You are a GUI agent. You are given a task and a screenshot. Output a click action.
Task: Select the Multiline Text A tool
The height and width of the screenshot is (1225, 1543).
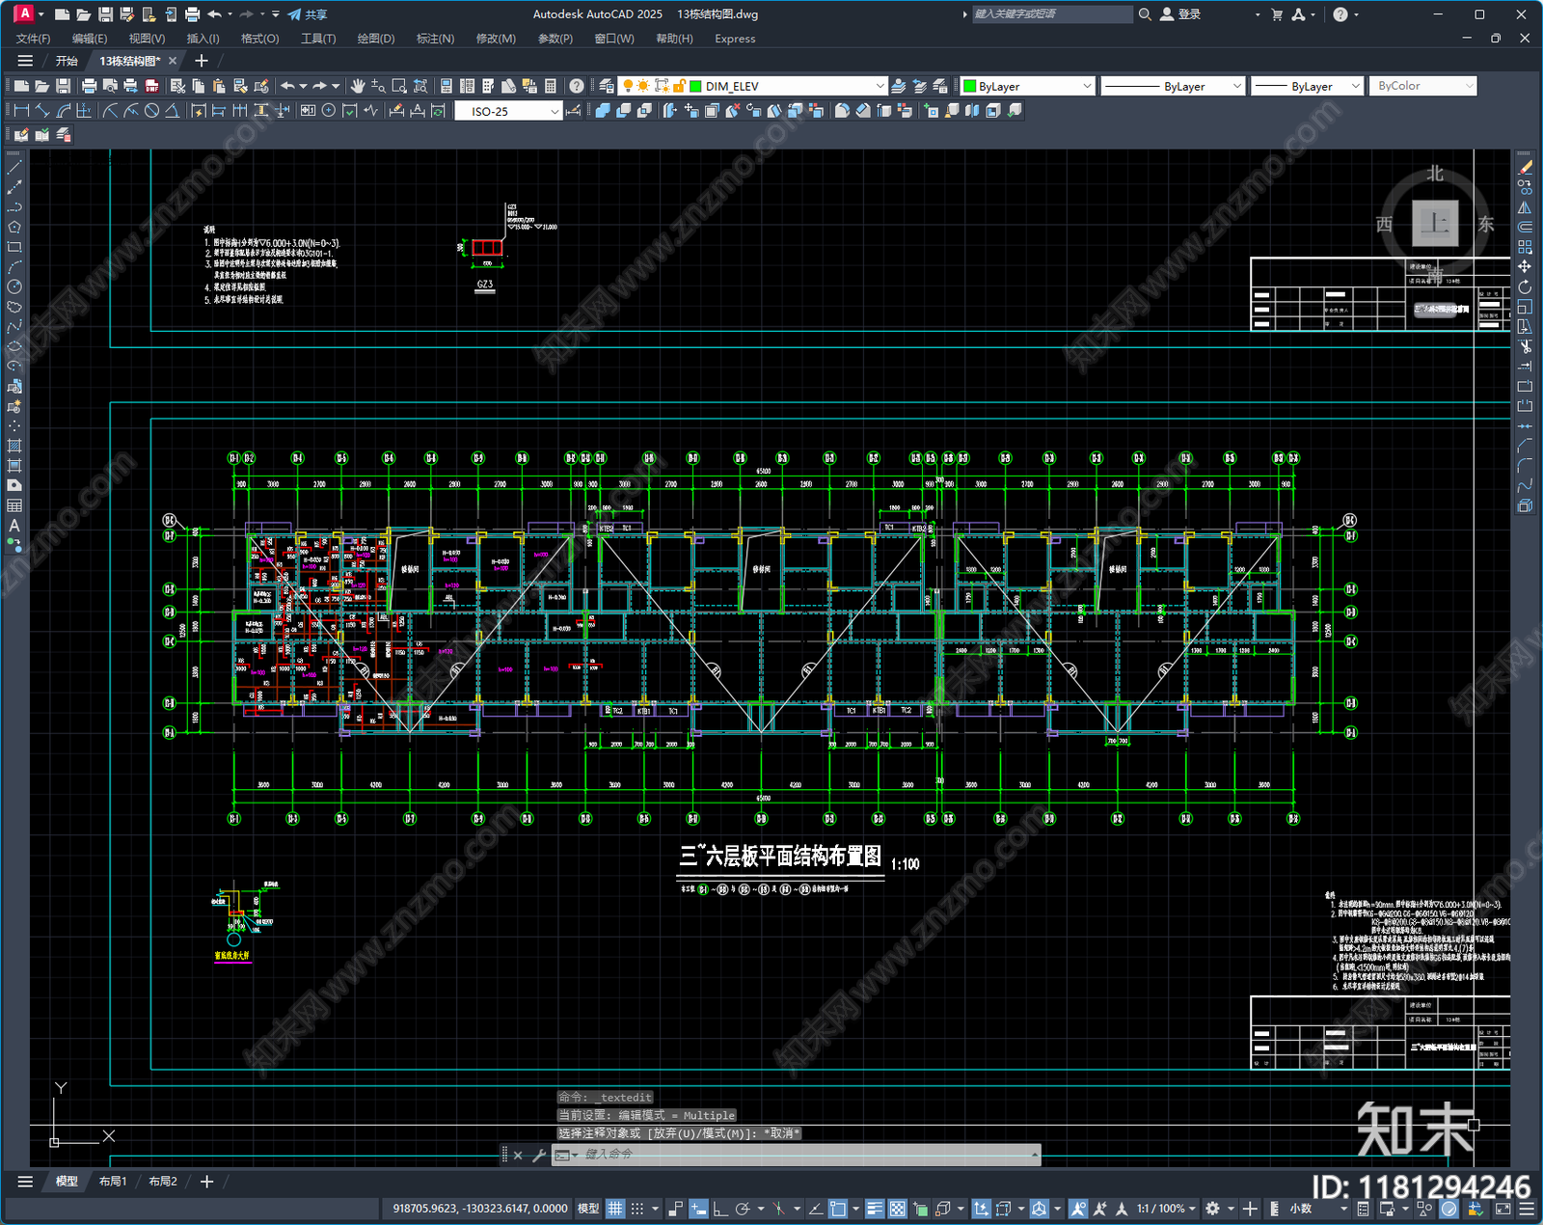[x=14, y=526]
